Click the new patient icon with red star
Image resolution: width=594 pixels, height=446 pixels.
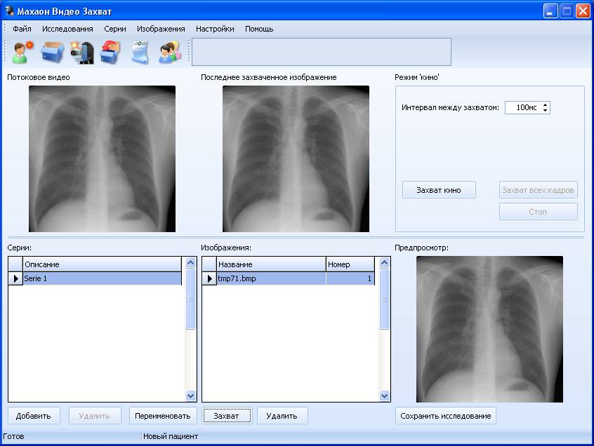[x=22, y=52]
